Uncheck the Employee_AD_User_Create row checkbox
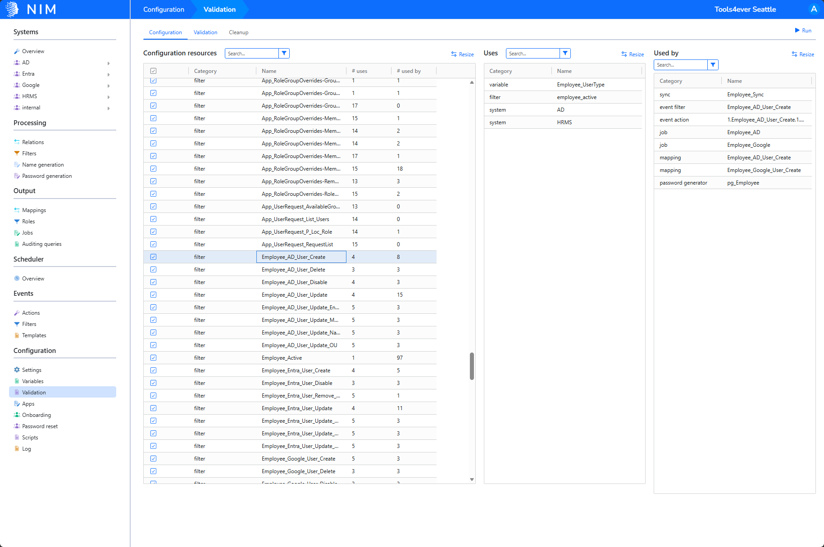This screenshot has width=824, height=547. tap(153, 257)
